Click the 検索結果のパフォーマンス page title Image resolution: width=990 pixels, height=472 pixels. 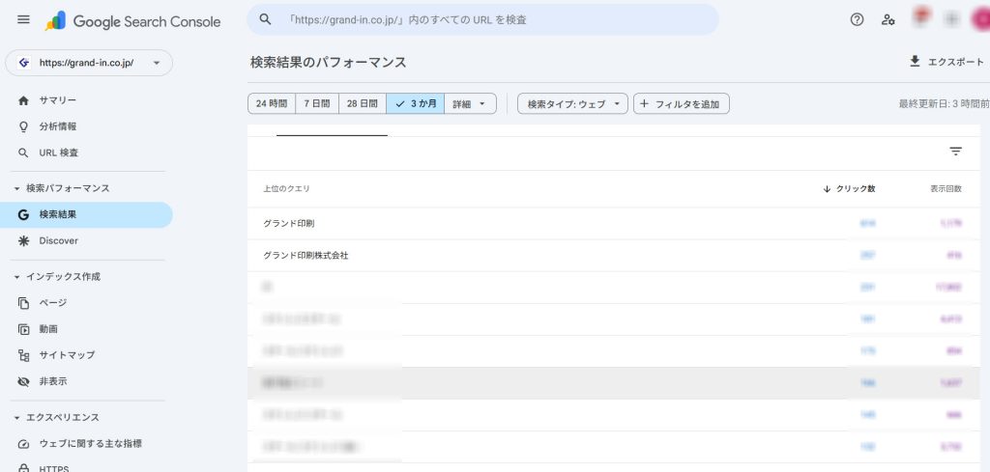[329, 63]
